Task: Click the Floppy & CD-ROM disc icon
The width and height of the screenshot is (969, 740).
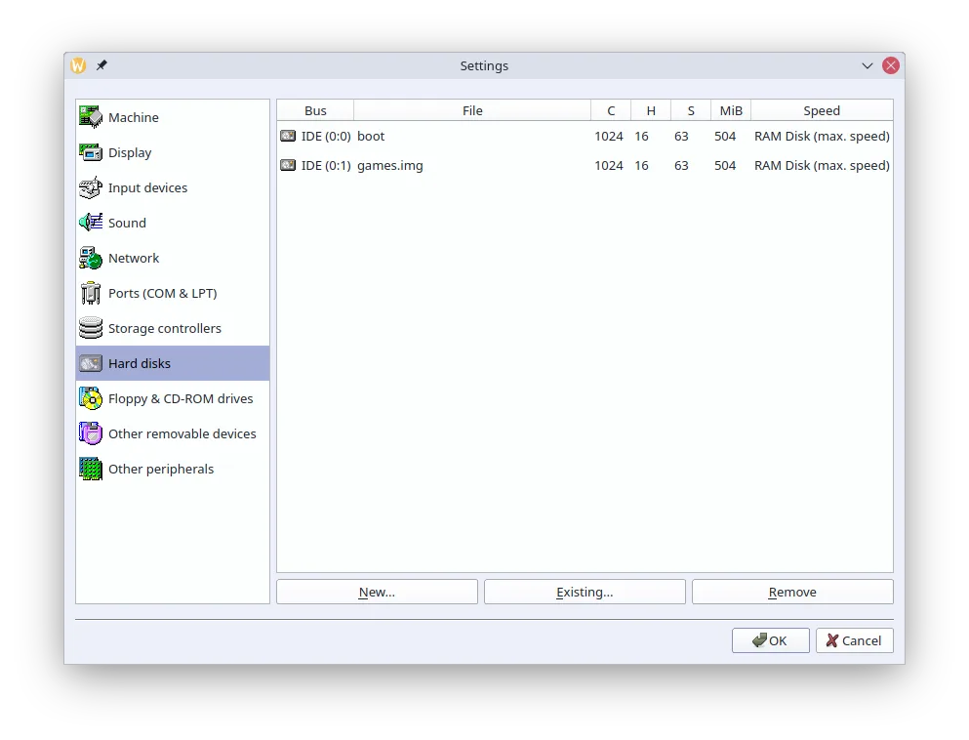Action: pyautogui.click(x=91, y=398)
